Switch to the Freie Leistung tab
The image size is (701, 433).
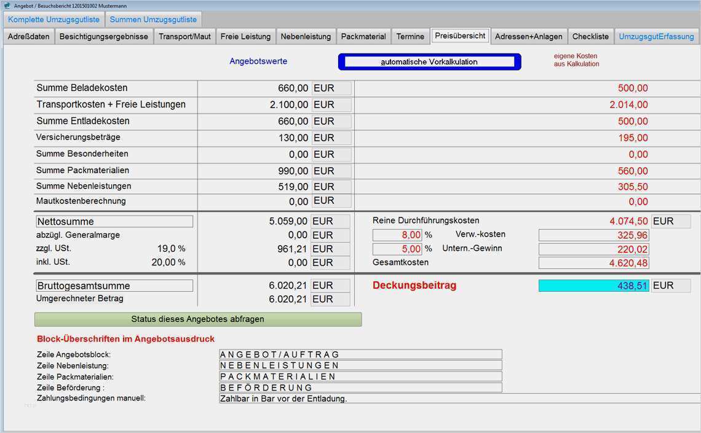click(245, 36)
